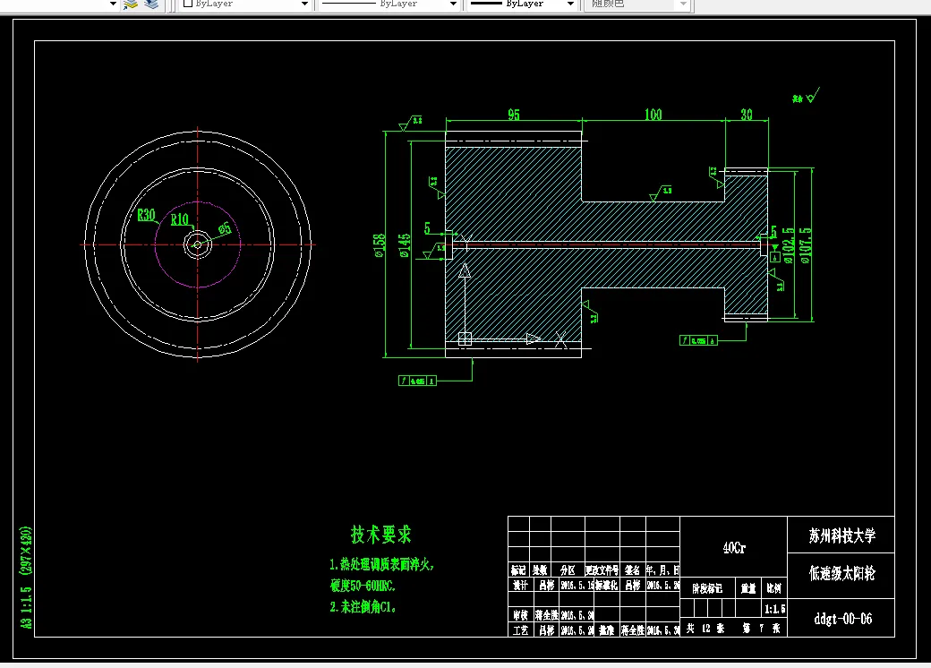Select the 低速级太阳轮 part name text
The image size is (931, 668).
842,573
